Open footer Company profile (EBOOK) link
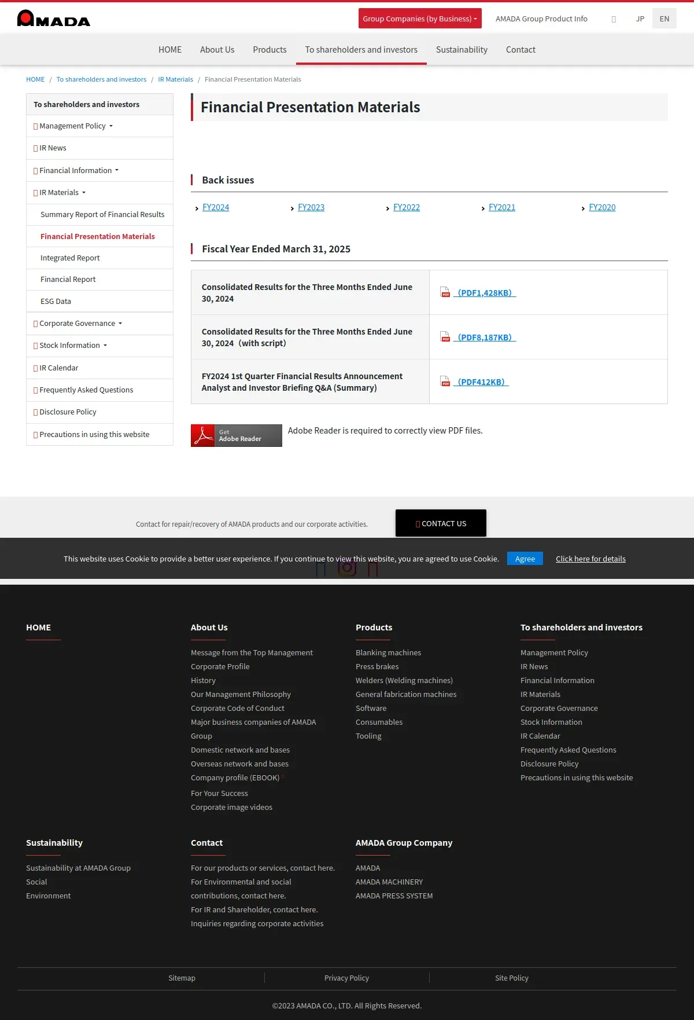This screenshot has width=694, height=1020. tap(235, 777)
